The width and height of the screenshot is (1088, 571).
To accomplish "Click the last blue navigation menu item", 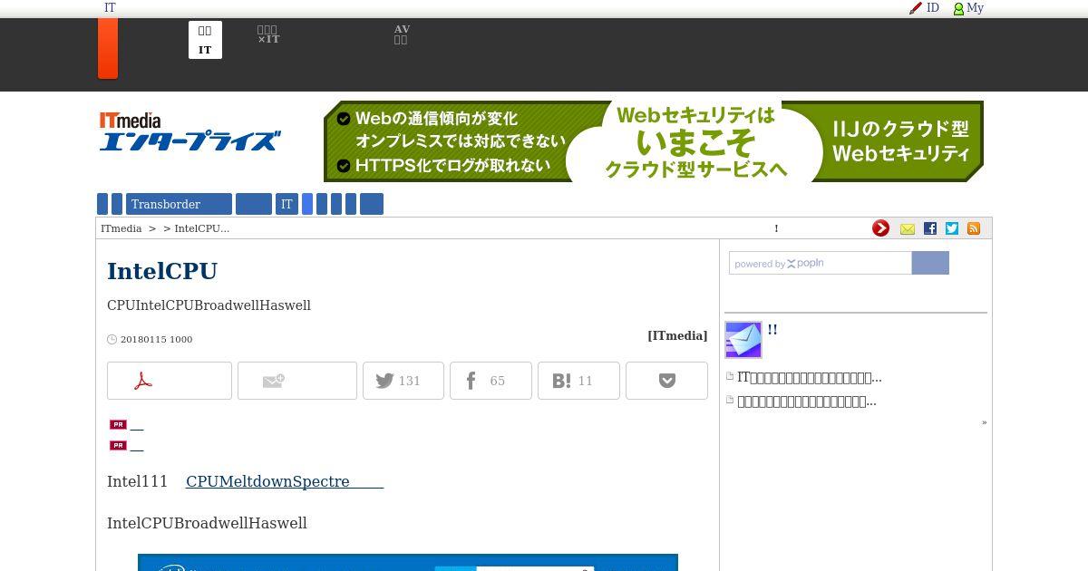I will (x=372, y=204).
